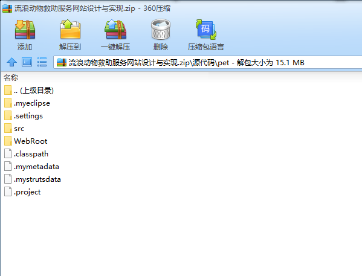The height and width of the screenshot is (276, 362).
Task: Click folder icon of src
Action: [x=8, y=128]
